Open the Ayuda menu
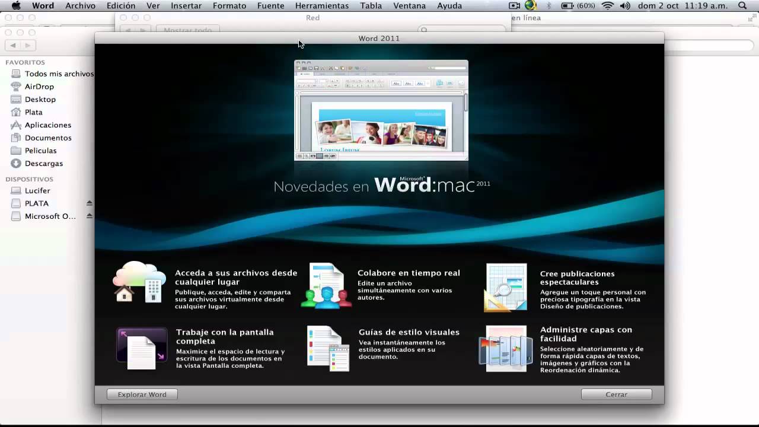This screenshot has height=427, width=759. pyautogui.click(x=449, y=5)
